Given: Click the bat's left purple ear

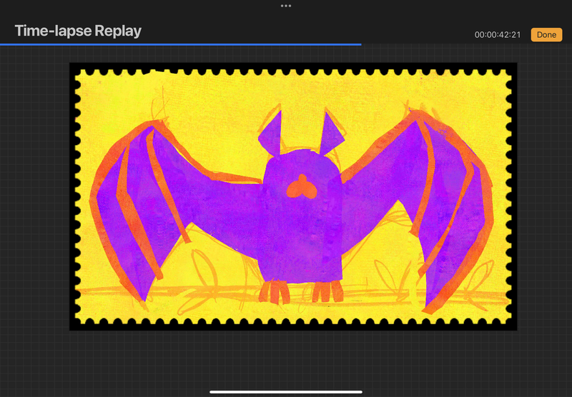Looking at the screenshot, I should [x=272, y=132].
